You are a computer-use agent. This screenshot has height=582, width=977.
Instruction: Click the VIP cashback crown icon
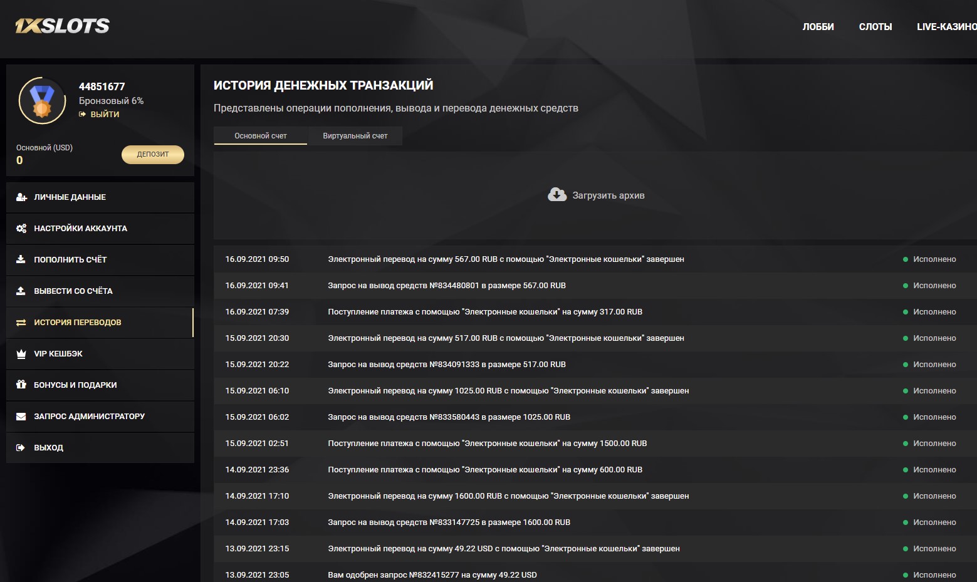(x=21, y=354)
